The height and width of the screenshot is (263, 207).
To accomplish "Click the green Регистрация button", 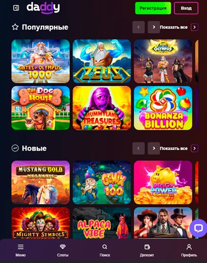I will point(153,8).
